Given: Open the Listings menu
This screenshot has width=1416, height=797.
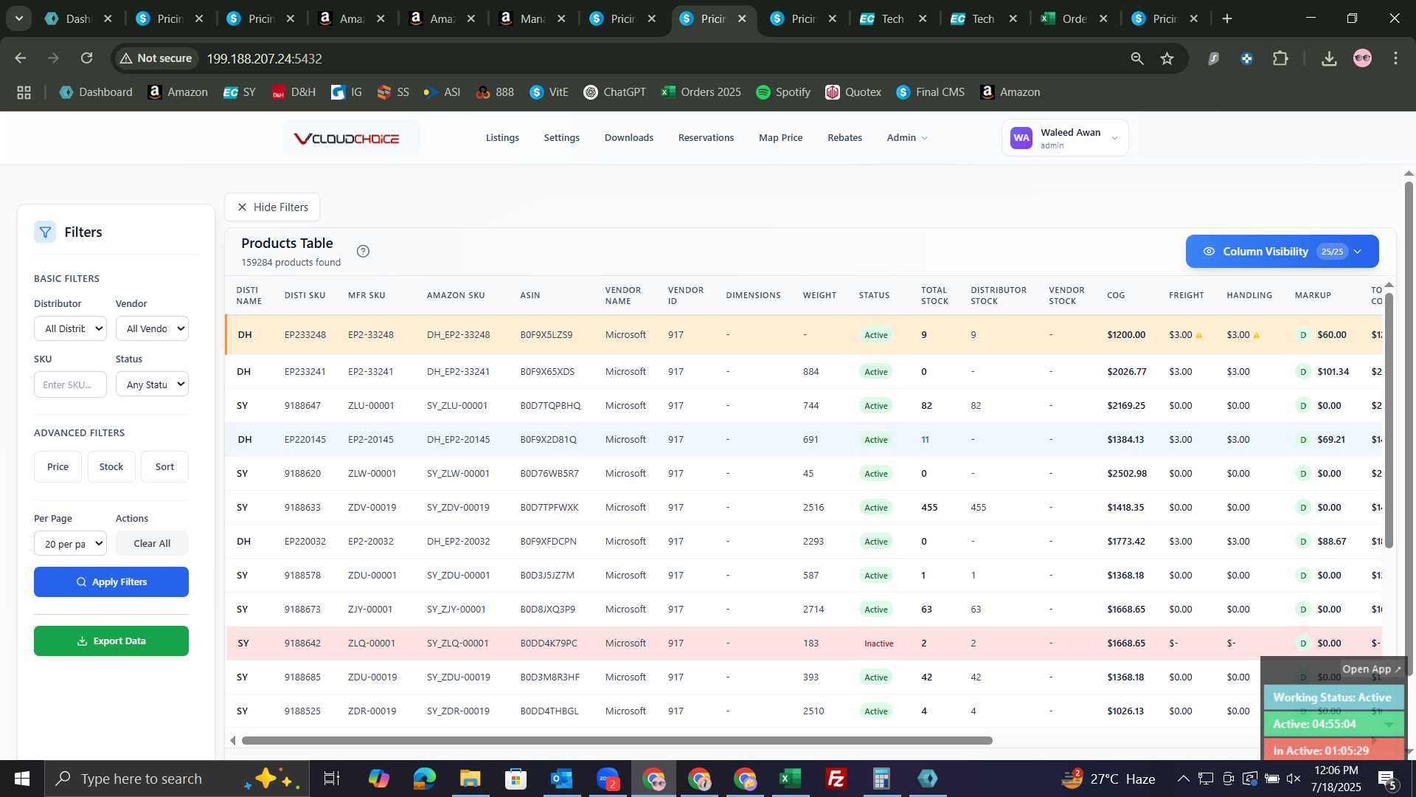Looking at the screenshot, I should (x=502, y=138).
